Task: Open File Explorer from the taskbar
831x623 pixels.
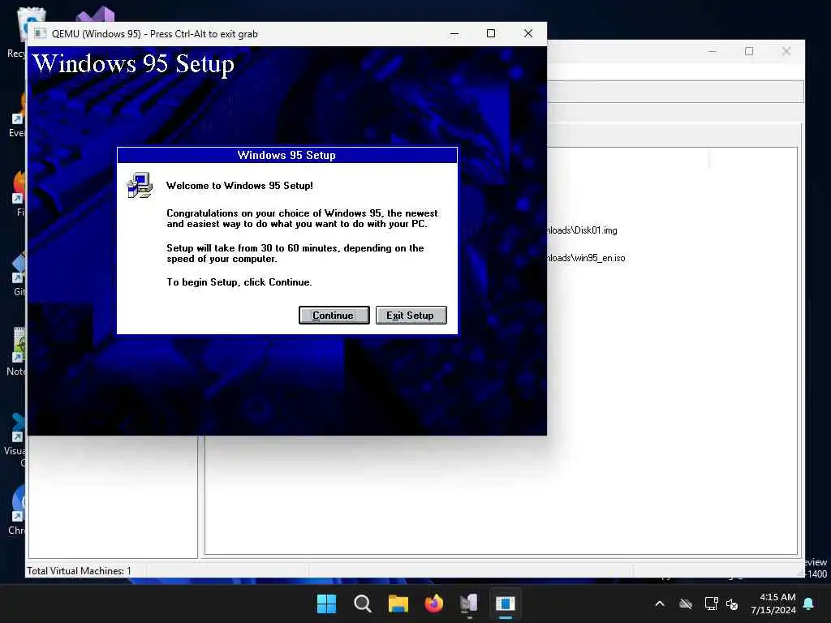Action: pyautogui.click(x=398, y=604)
